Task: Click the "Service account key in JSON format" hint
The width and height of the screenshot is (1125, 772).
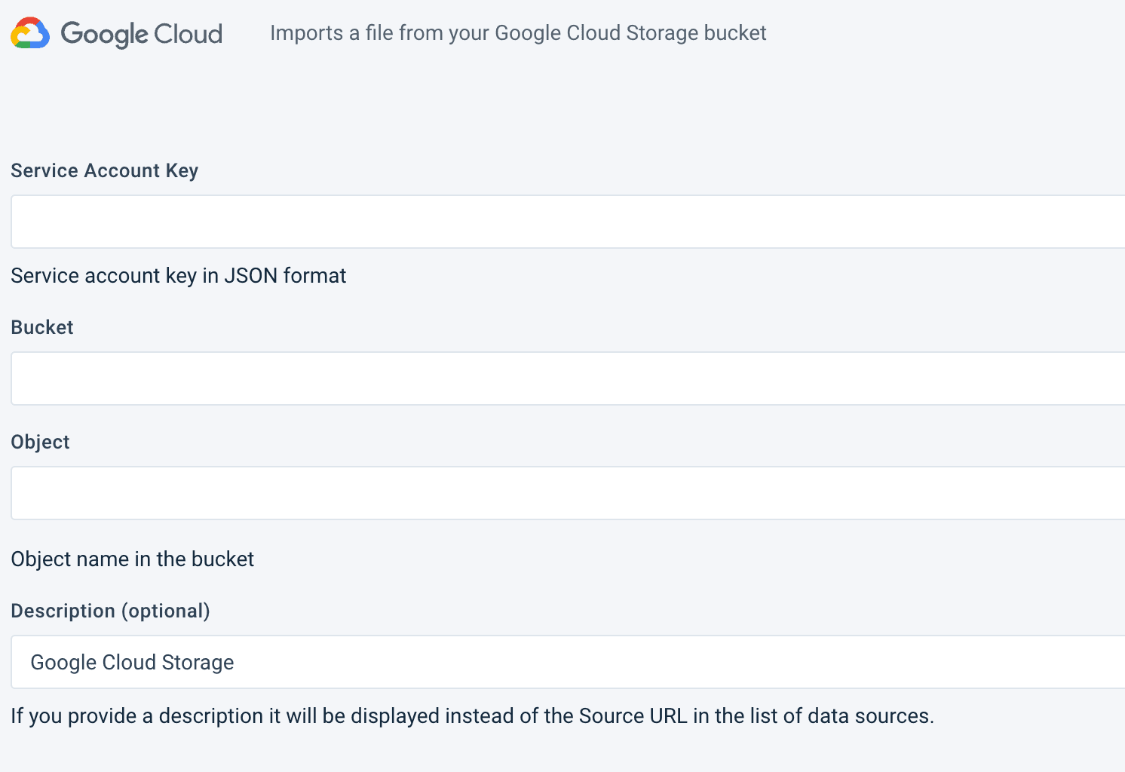Action: [178, 276]
